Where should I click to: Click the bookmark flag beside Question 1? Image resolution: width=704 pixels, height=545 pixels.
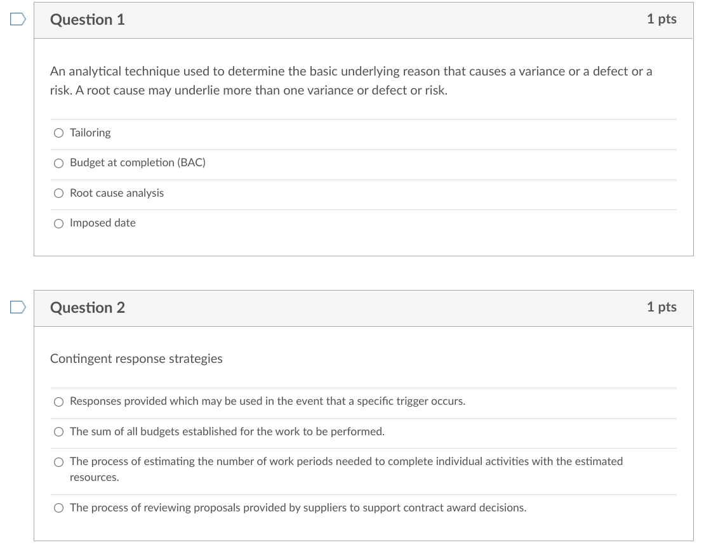tap(17, 19)
